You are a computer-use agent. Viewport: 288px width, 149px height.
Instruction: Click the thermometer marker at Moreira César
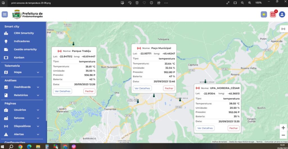point(205,81)
